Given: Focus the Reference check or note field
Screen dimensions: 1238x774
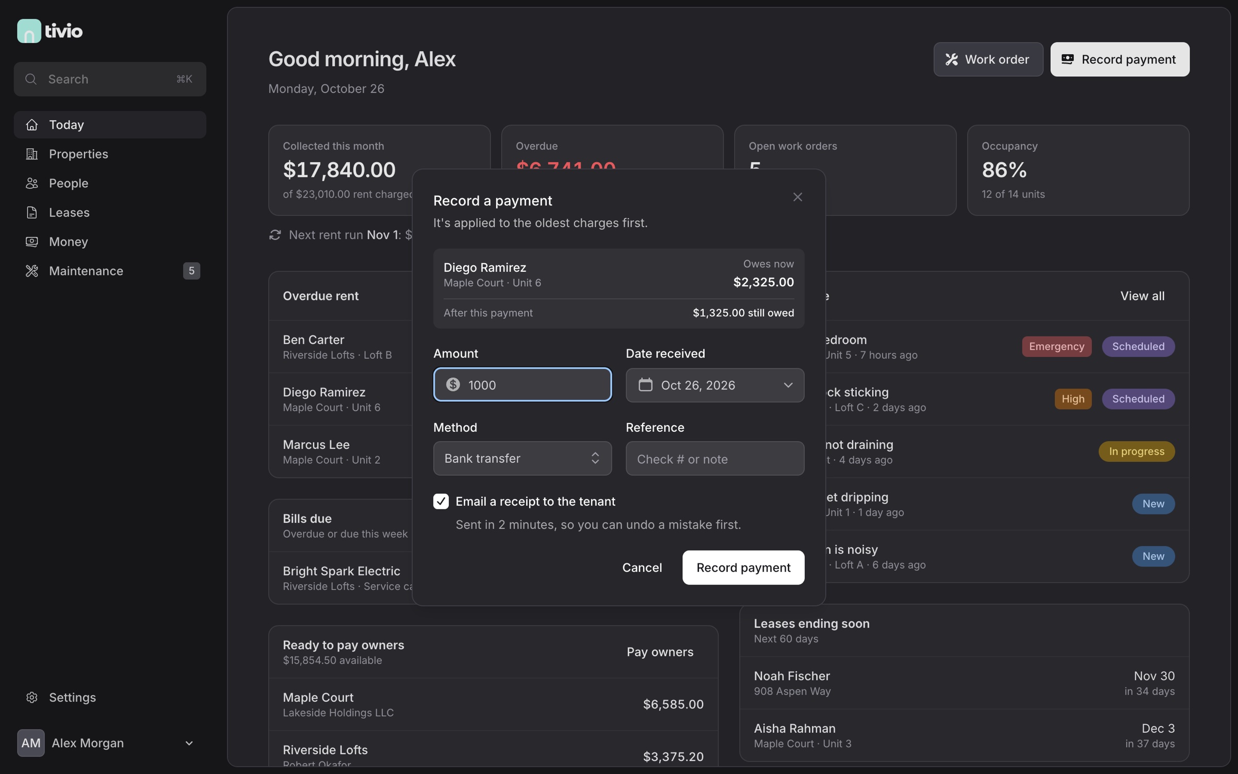Looking at the screenshot, I should coord(715,458).
